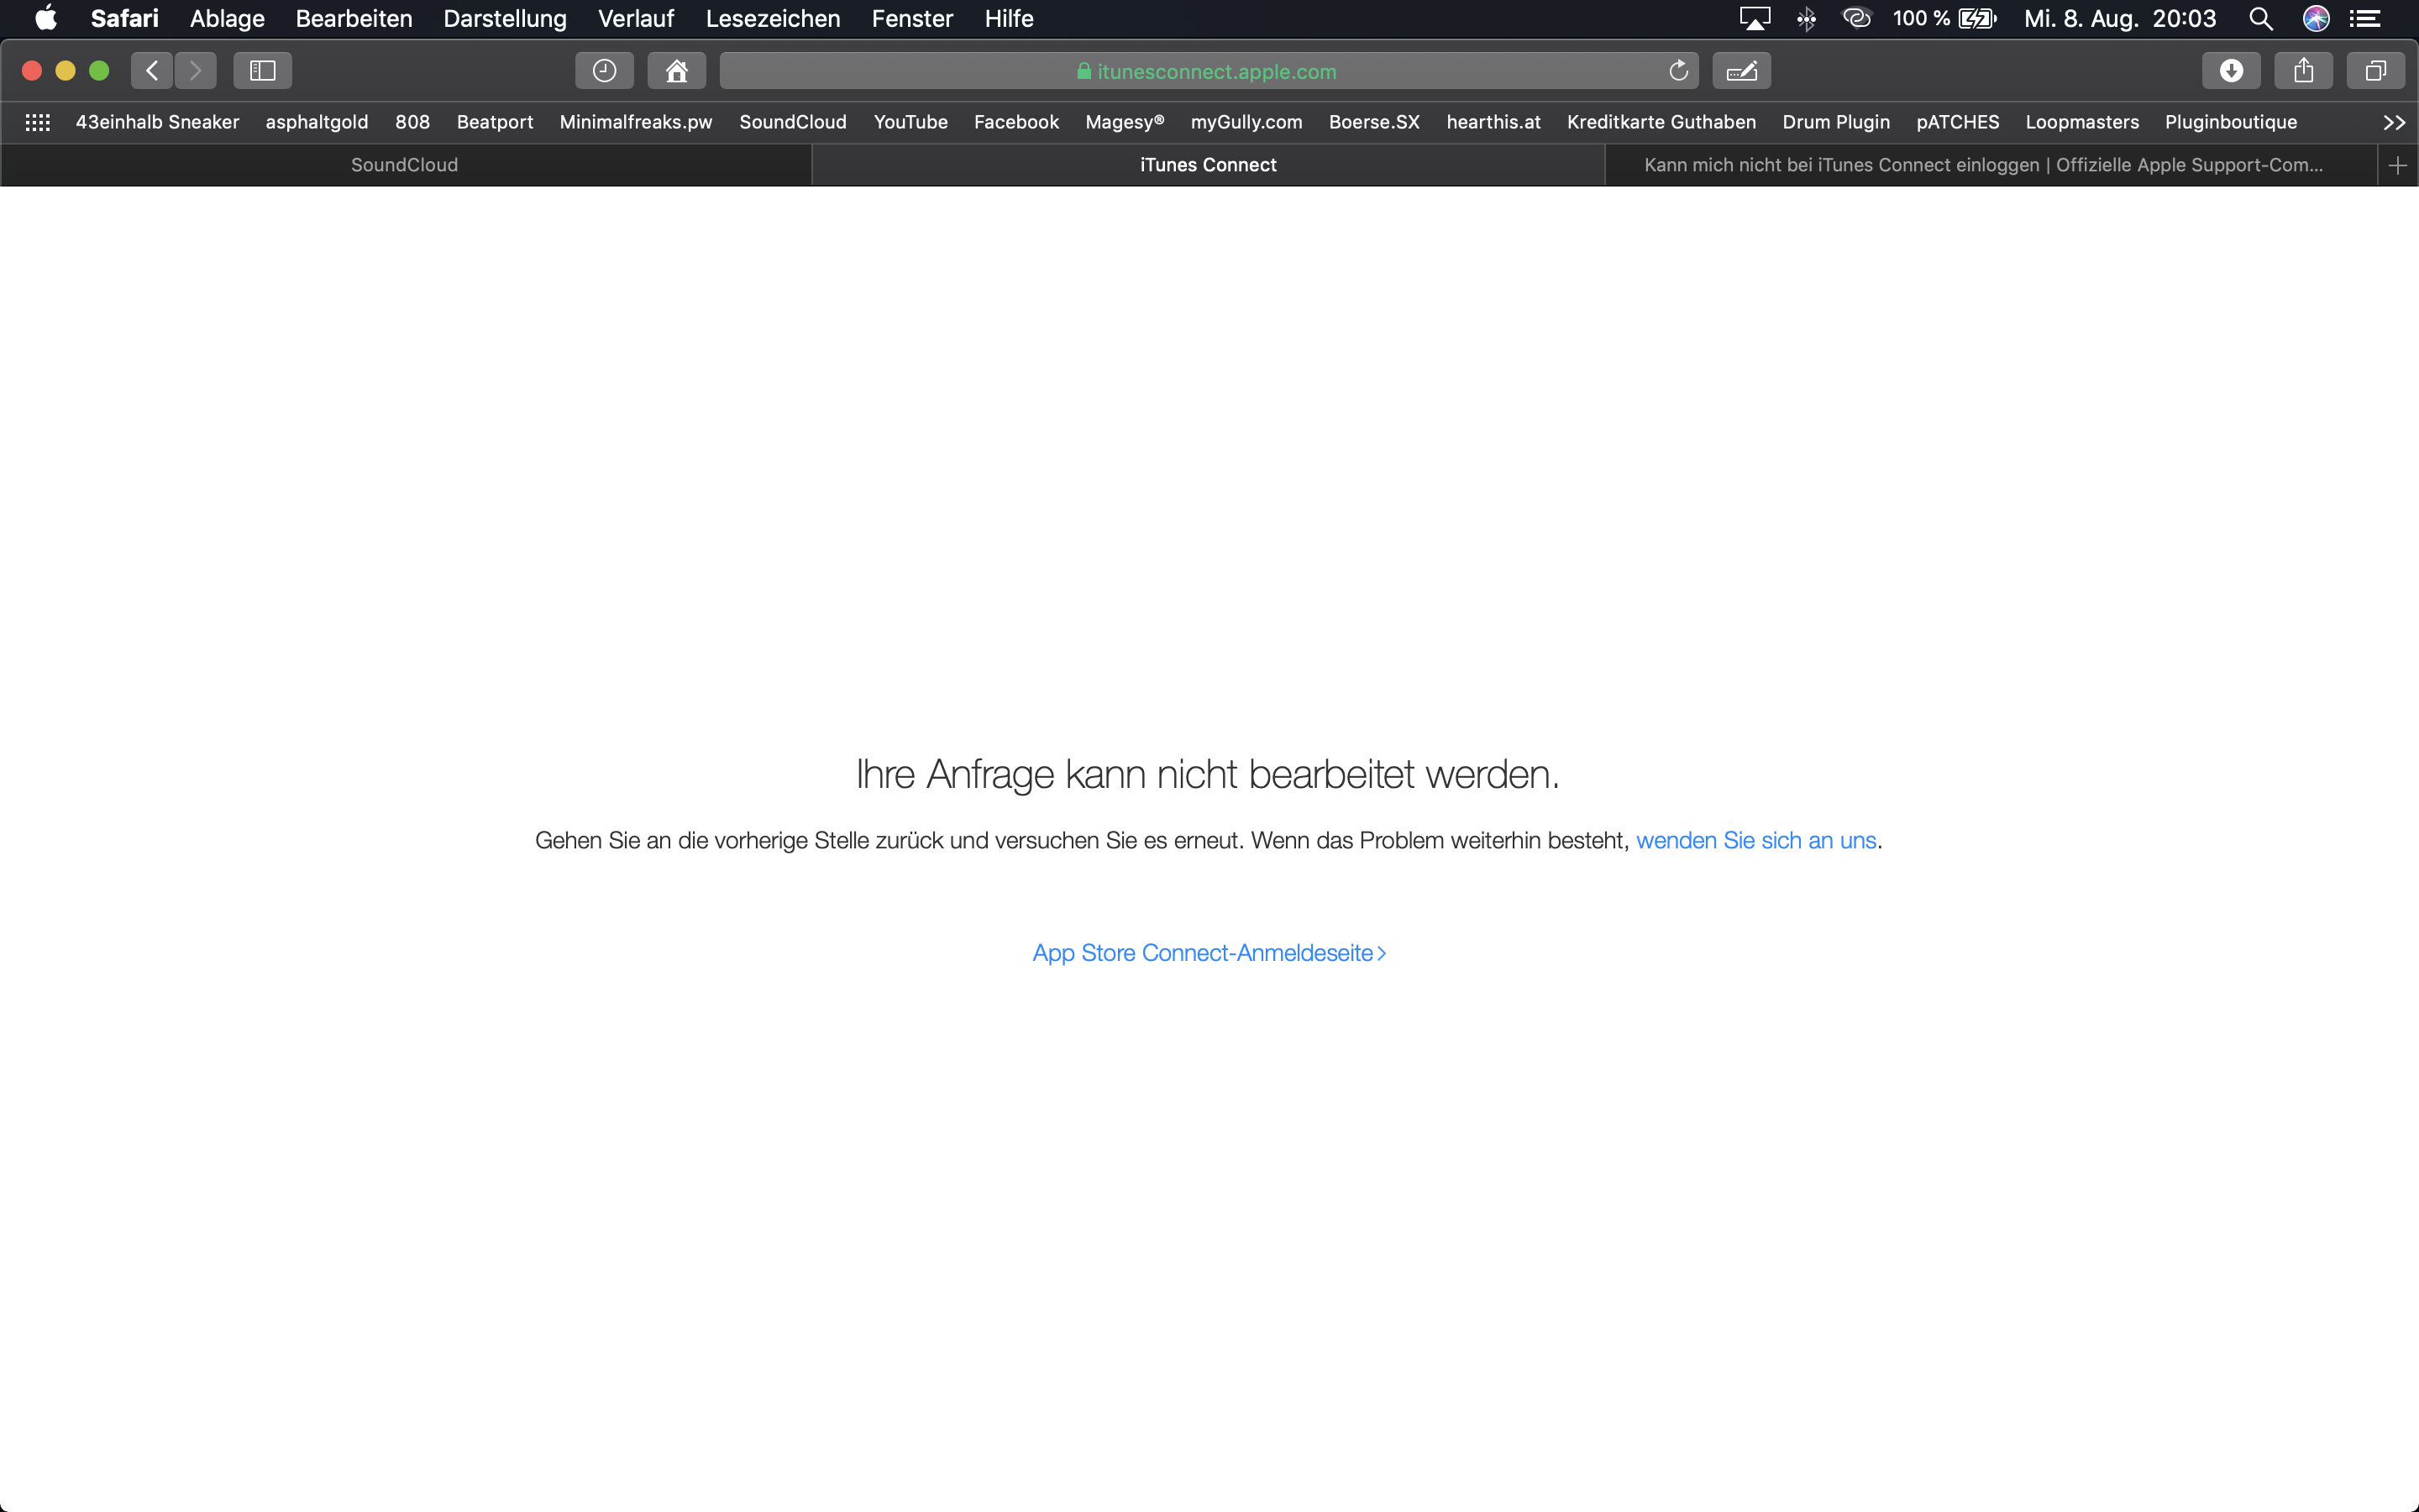Follow the "wenden Sie sich an uns" link
This screenshot has width=2419, height=1512.
pos(1755,840)
